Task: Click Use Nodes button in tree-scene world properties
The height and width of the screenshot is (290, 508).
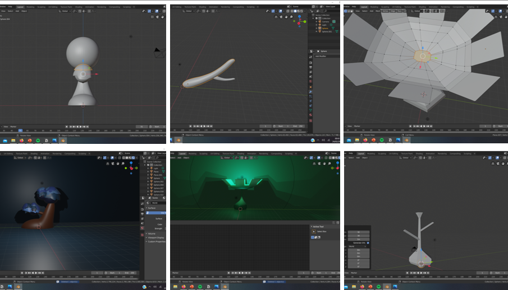Action: pos(156,213)
